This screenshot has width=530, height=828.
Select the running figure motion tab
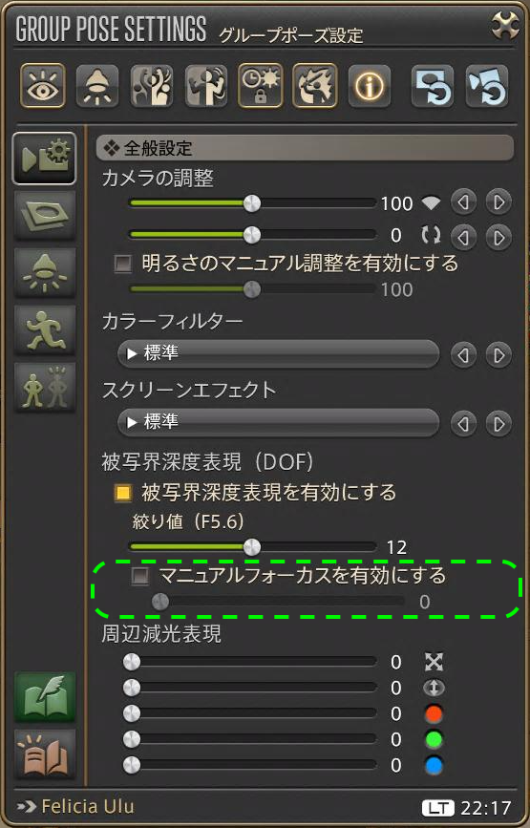coord(44,330)
